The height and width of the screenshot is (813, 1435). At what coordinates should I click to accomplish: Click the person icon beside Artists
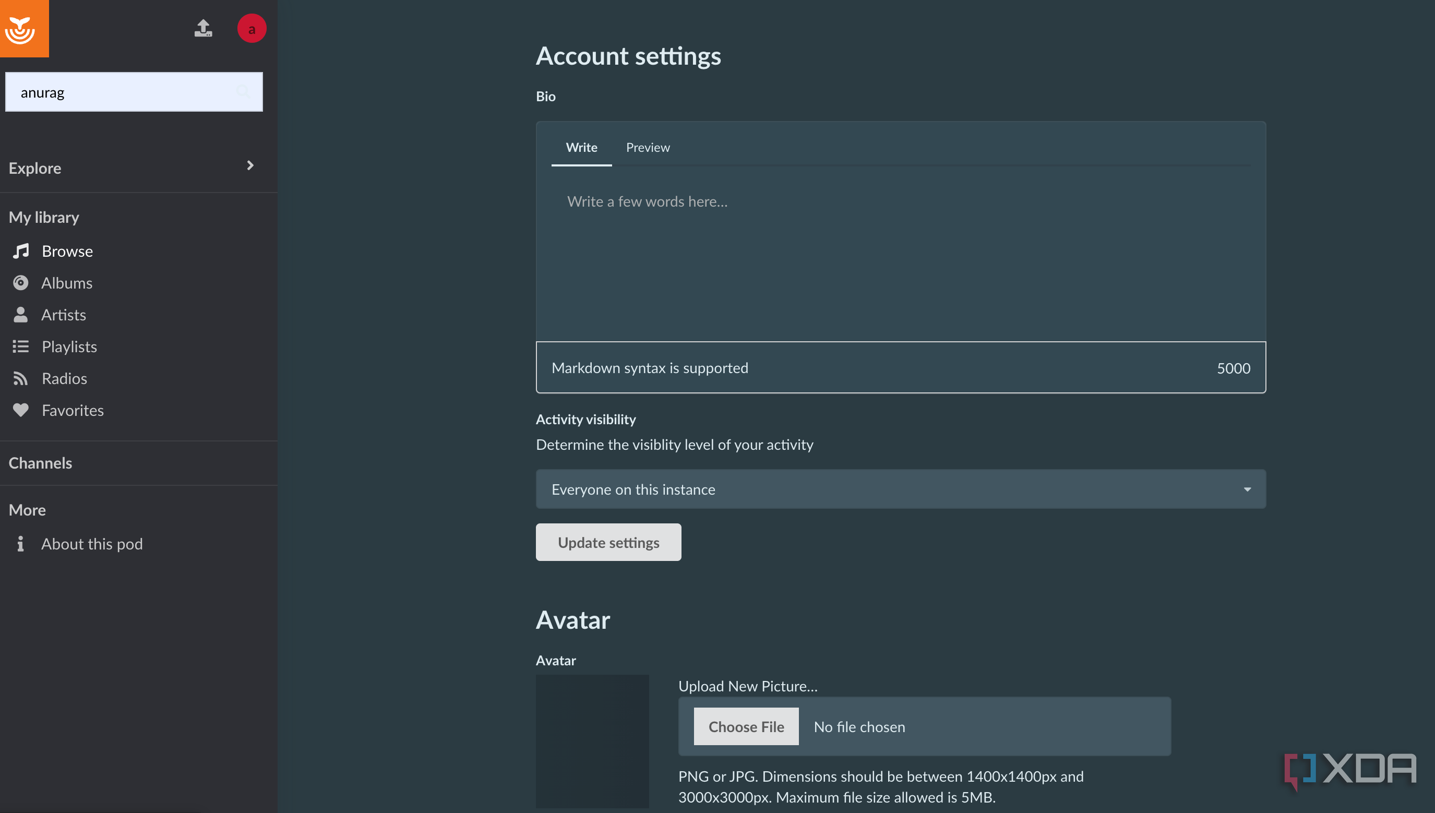[x=21, y=314]
